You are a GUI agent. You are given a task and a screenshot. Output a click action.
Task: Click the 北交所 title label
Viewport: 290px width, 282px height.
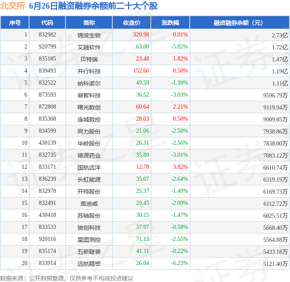[12, 6]
